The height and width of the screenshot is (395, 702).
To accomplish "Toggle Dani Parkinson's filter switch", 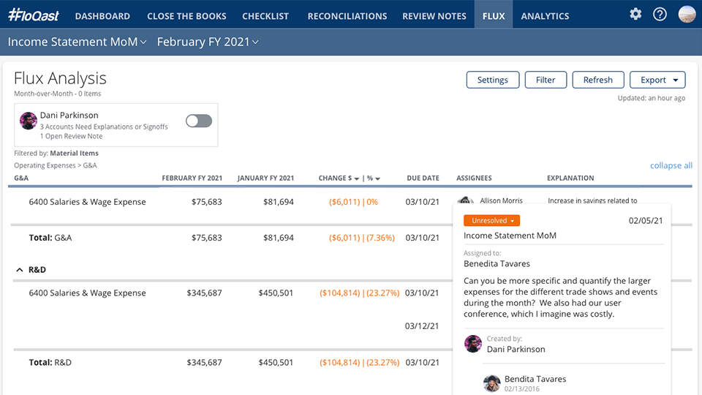I will [x=198, y=121].
